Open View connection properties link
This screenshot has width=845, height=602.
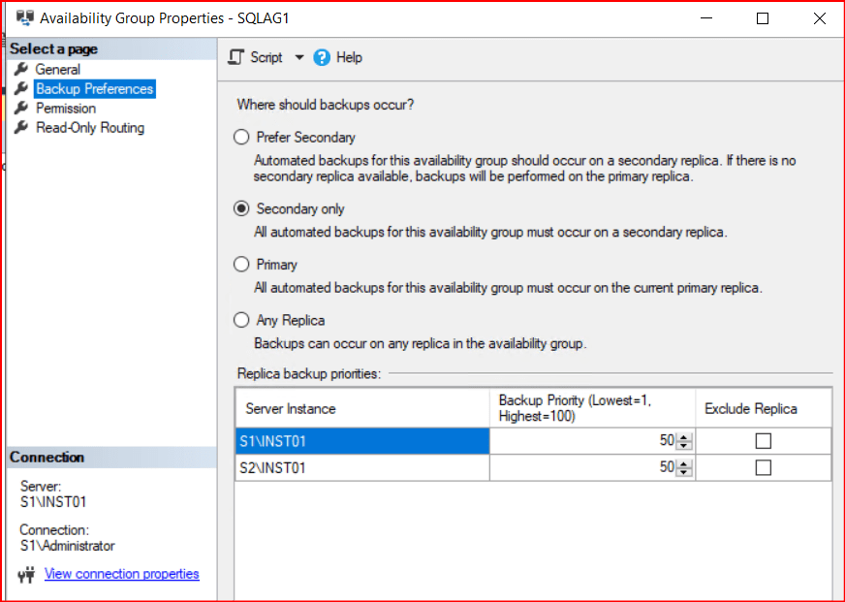pyautogui.click(x=121, y=574)
